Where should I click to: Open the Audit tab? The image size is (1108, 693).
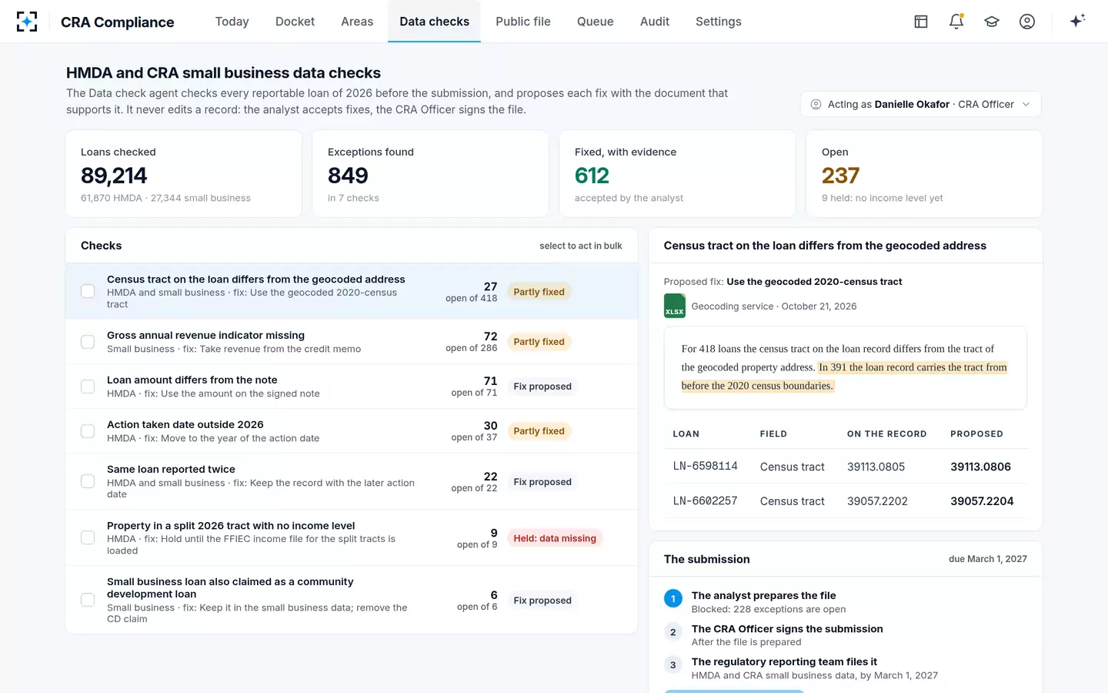[655, 22]
